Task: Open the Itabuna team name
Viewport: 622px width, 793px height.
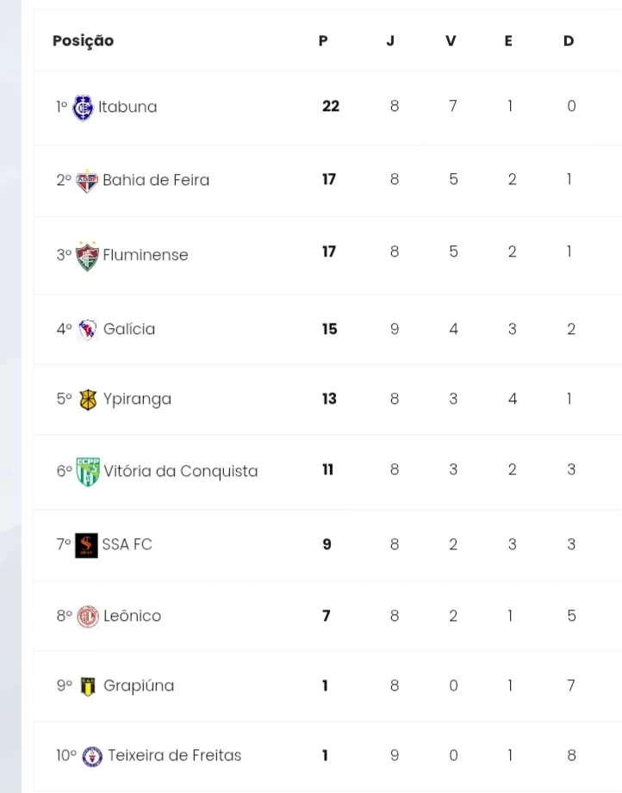Action: point(128,108)
